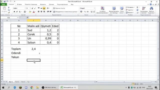Click the Paste (Вставить) button
The image size is (160, 90).
pos(4,9)
